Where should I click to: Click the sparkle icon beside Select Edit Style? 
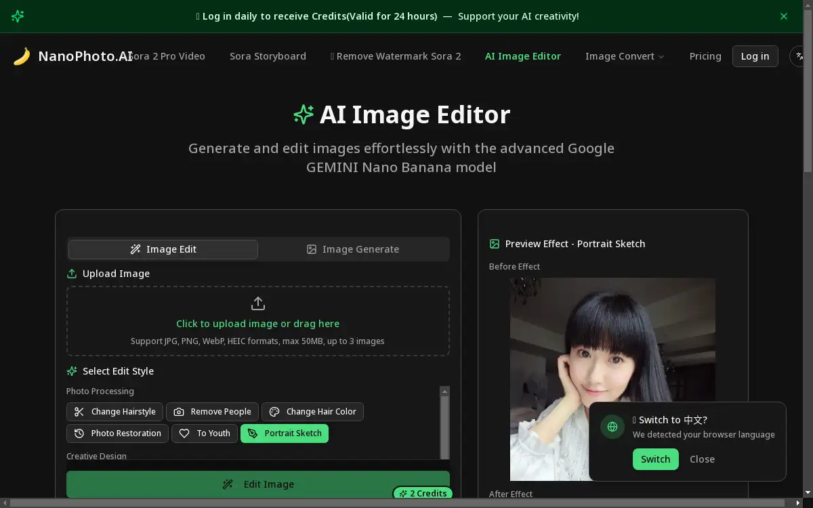click(72, 371)
